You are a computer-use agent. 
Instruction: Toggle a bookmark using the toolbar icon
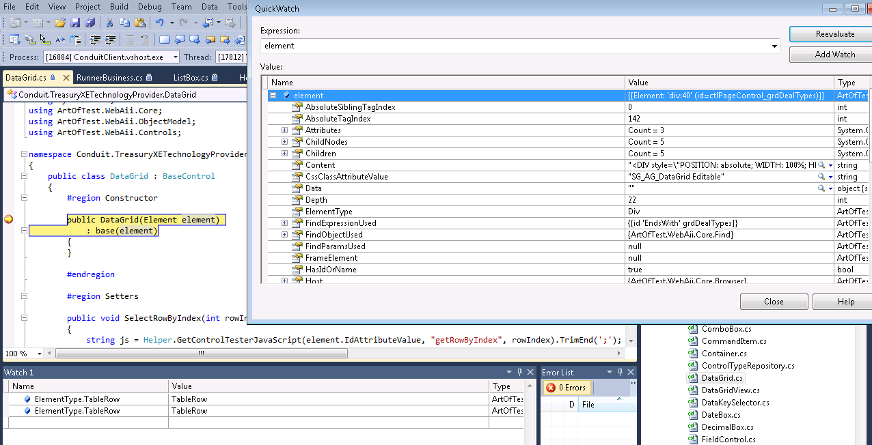[x=164, y=40]
